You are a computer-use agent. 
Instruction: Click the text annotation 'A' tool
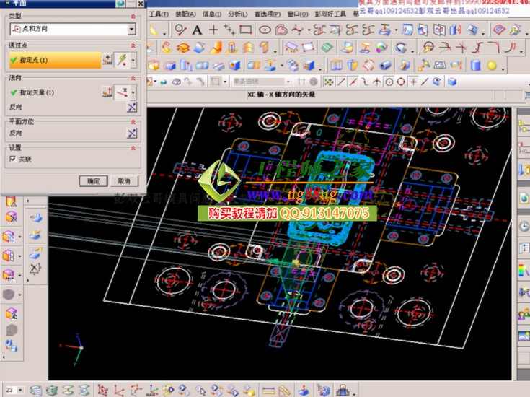(197, 30)
